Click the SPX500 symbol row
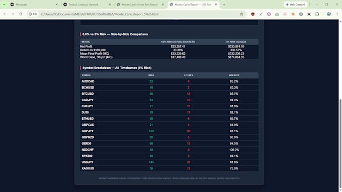The image size is (342, 192). point(169,156)
